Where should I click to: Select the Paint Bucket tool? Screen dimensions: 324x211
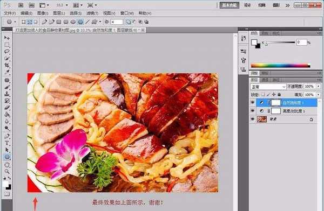pyautogui.click(x=7, y=114)
